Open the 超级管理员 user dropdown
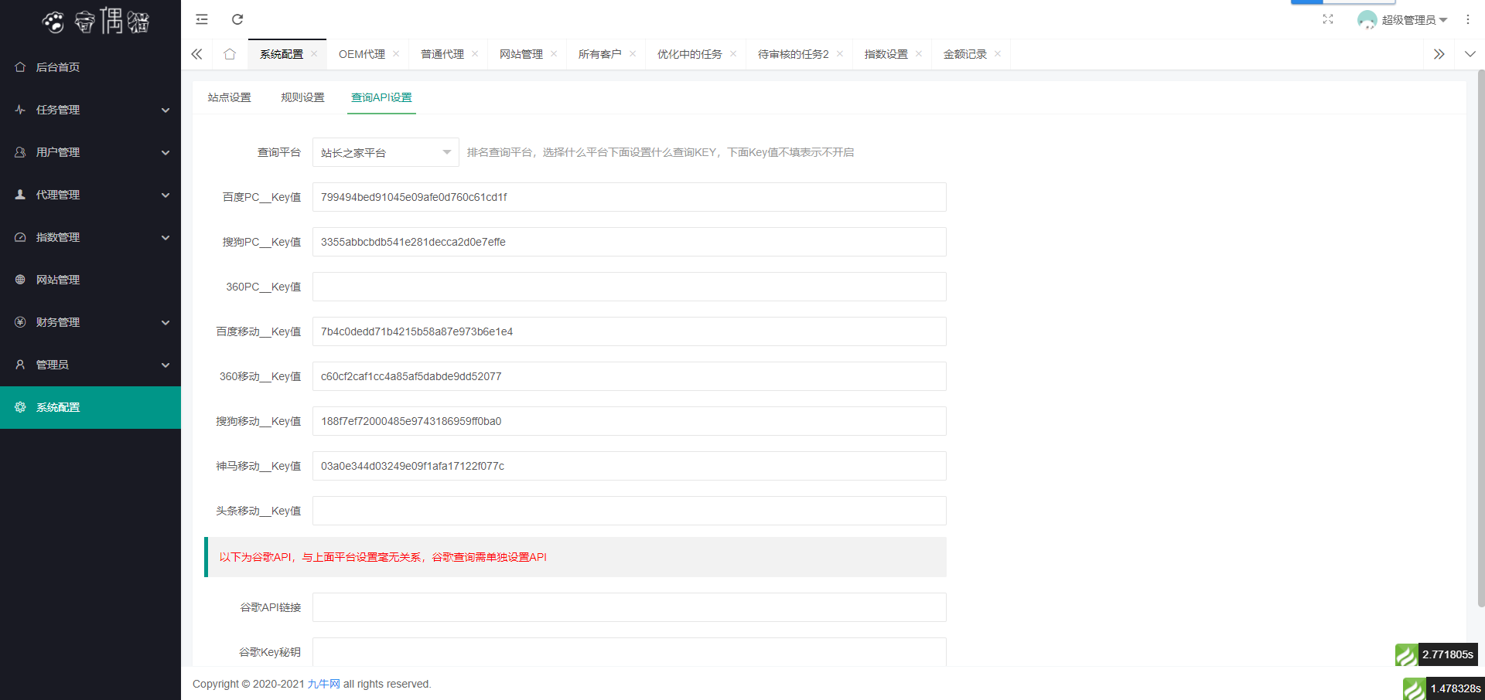Viewport: 1485px width, 700px height. pyautogui.click(x=1415, y=20)
